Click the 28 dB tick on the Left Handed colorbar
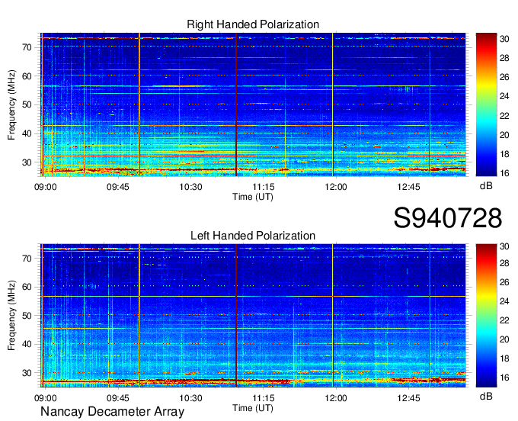 504,263
